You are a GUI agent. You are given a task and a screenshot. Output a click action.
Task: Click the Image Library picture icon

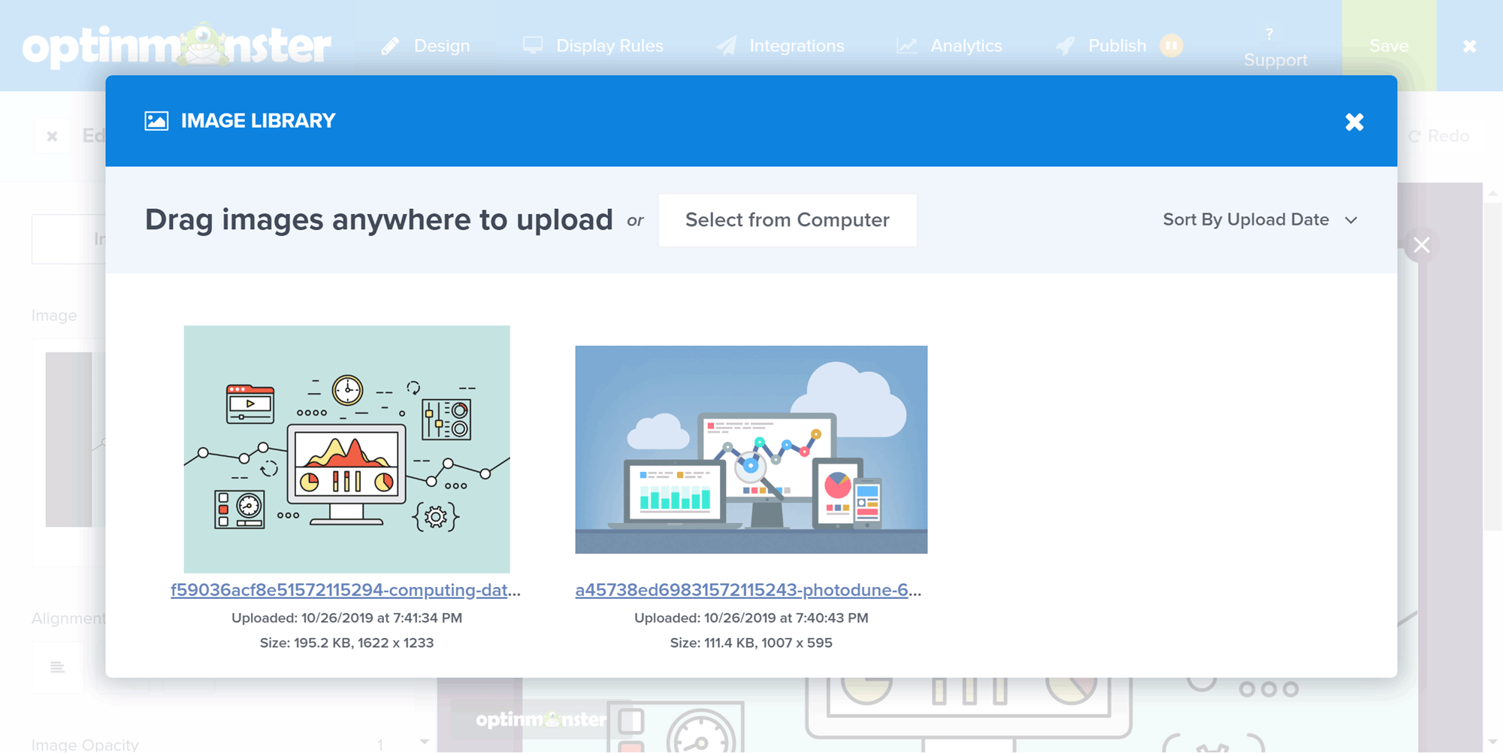coord(156,121)
